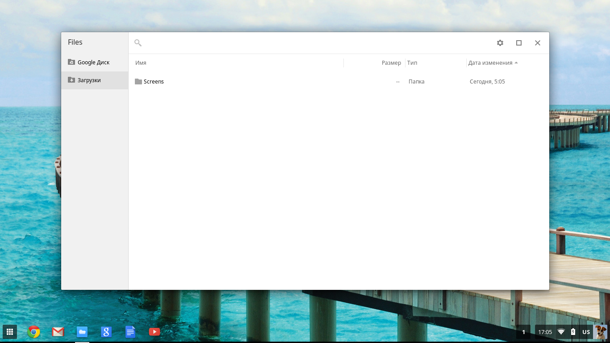Click the US keyboard layout indicator

(586, 332)
